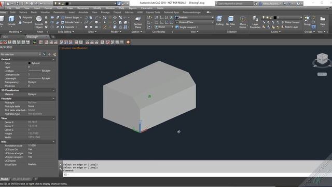
Task: Click the keyword search field in title bar
Action: click(235, 4)
